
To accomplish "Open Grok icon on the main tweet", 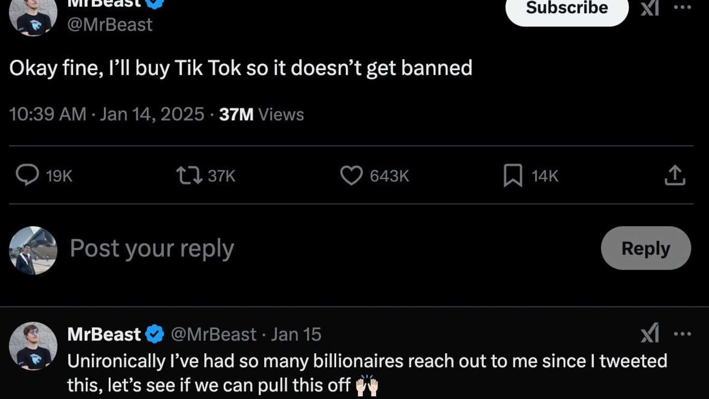I will tap(650, 7).
